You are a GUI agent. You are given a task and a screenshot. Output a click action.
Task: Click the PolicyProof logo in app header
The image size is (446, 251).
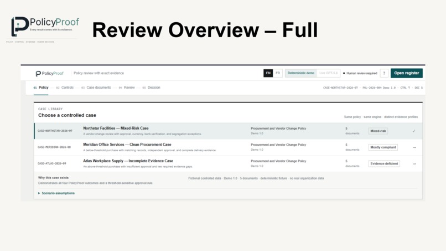point(49,74)
